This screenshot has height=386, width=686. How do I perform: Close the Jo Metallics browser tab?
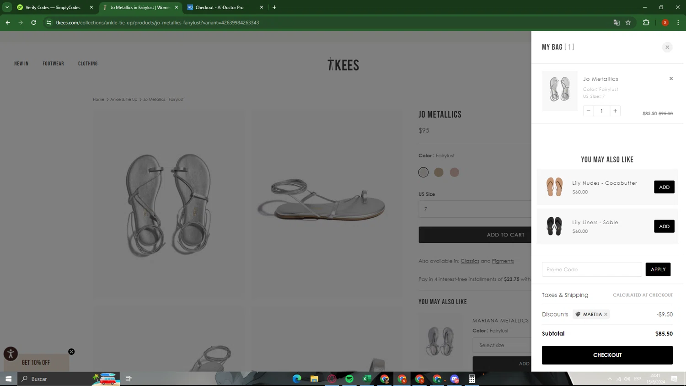177,7
